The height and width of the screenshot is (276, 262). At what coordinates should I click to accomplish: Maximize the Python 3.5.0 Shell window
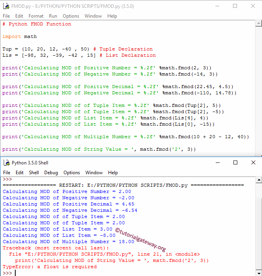(235, 162)
